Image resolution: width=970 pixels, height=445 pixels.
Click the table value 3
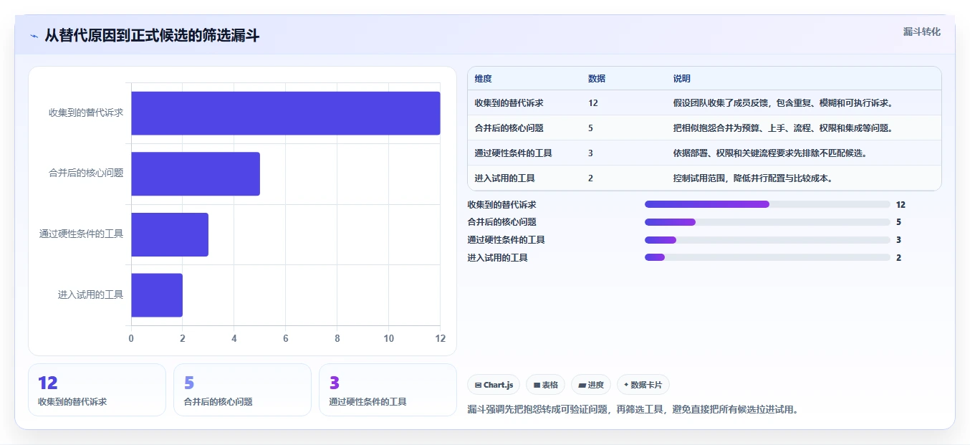(x=590, y=153)
